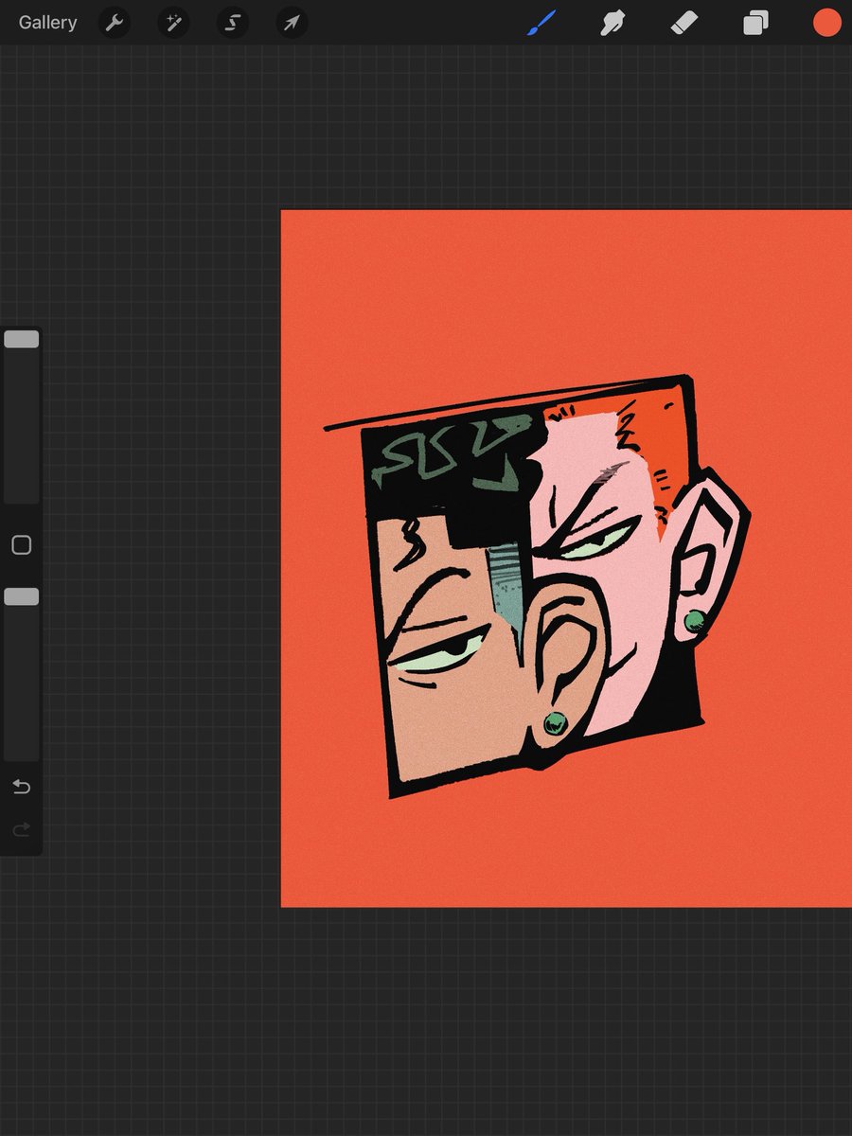852x1136 pixels.
Task: Select the Eraser tool
Action: click(x=684, y=23)
